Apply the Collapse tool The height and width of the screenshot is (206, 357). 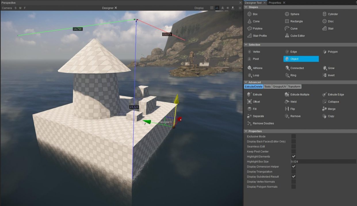(x=331, y=101)
